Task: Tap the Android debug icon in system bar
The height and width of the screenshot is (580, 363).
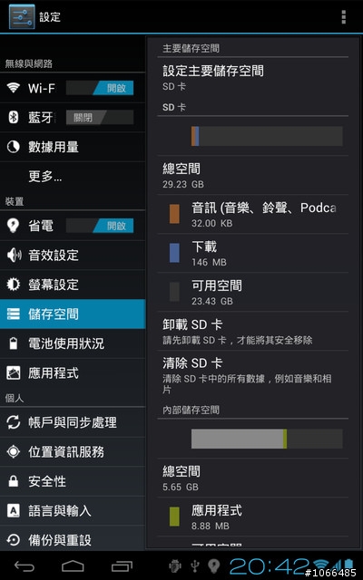Action: [x=175, y=565]
